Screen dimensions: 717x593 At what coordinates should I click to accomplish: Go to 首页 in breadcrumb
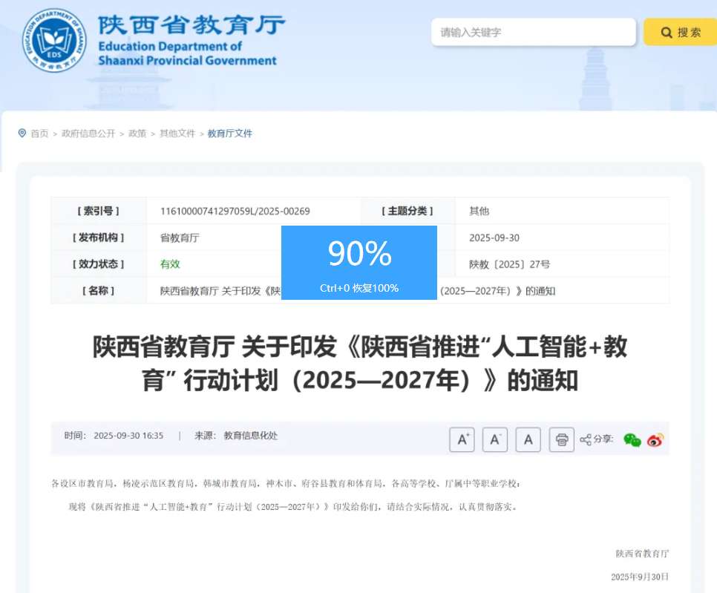[x=39, y=134]
